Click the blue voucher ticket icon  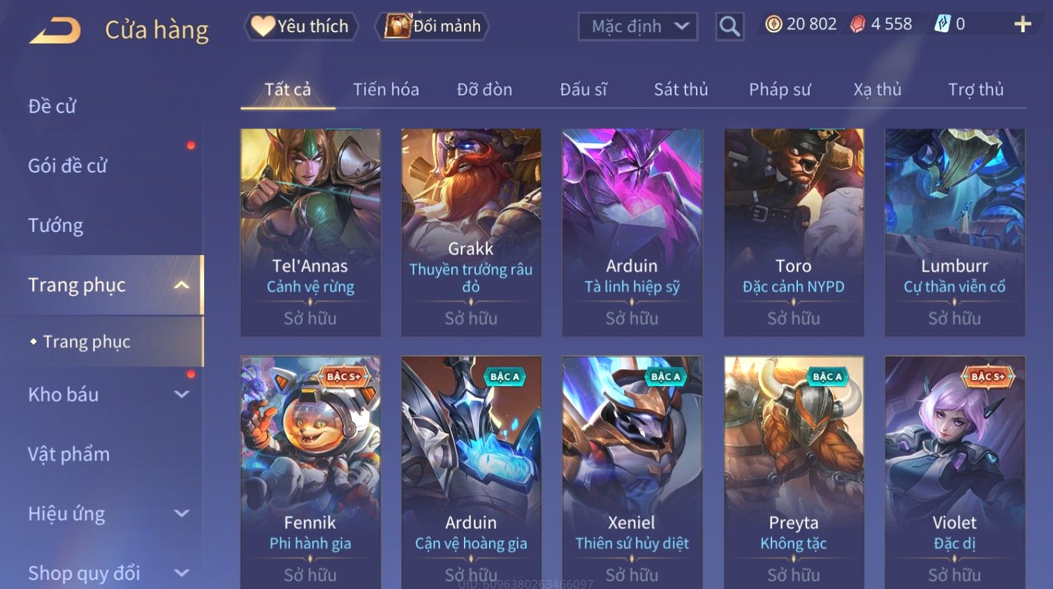tap(943, 24)
